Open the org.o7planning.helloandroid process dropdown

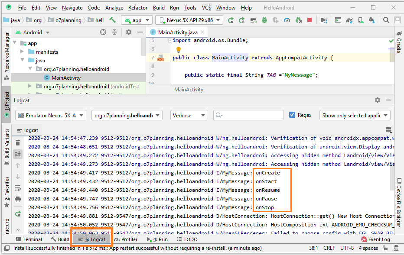tap(127, 115)
